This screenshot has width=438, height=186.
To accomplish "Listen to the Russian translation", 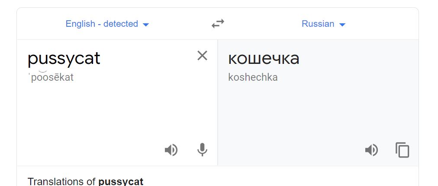I will click(x=371, y=150).
